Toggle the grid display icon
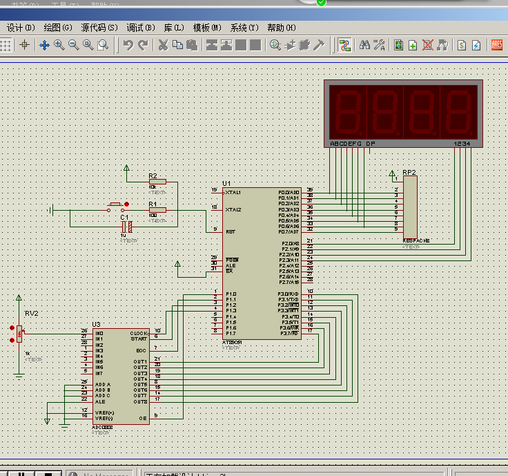 pos(6,45)
